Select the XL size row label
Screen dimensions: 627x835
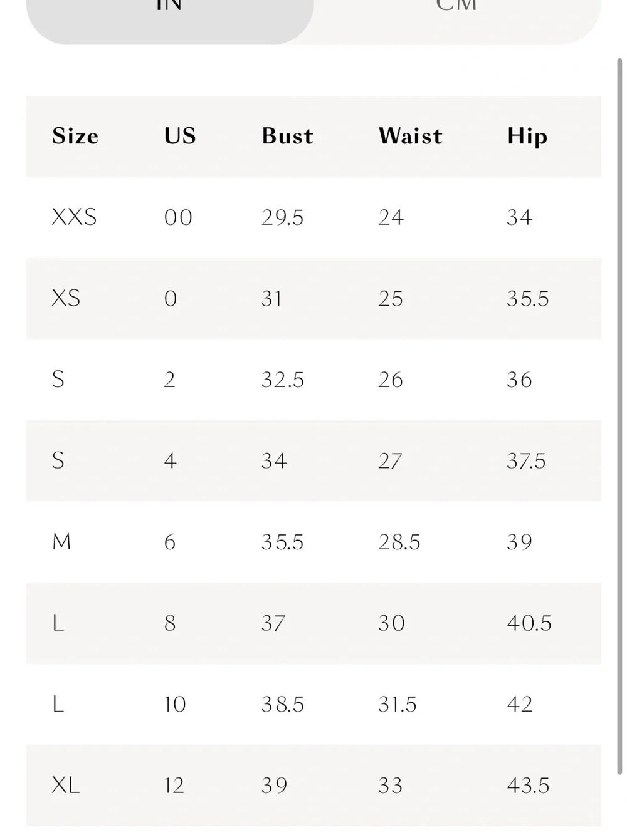coord(66,785)
